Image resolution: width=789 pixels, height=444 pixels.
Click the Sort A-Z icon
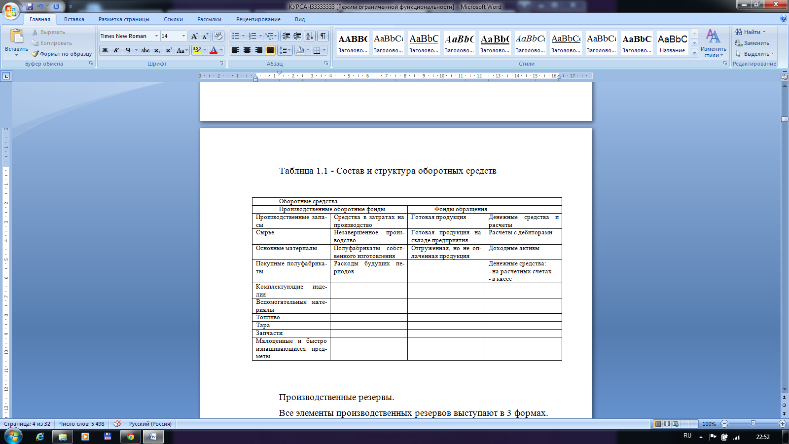(309, 36)
